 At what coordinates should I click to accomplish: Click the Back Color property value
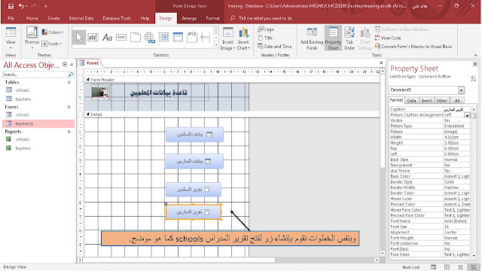[x=457, y=176]
